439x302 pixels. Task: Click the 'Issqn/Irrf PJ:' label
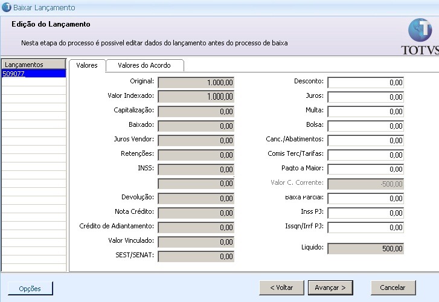click(x=304, y=226)
